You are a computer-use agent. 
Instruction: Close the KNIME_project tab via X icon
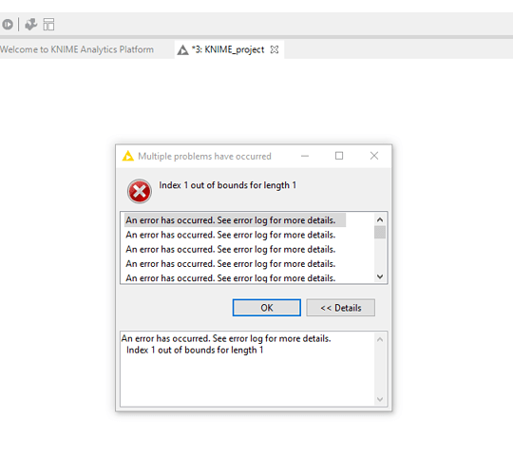pos(275,49)
